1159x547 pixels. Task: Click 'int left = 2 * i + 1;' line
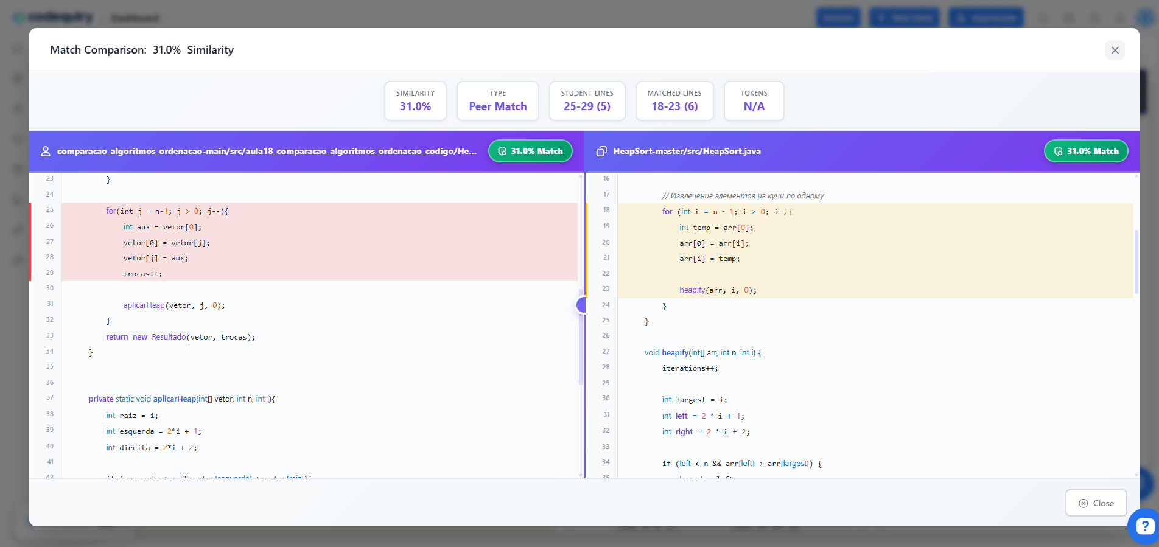pos(703,416)
